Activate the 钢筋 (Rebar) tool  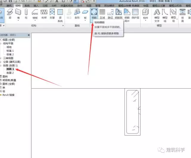pyautogui.click(x=94, y=14)
